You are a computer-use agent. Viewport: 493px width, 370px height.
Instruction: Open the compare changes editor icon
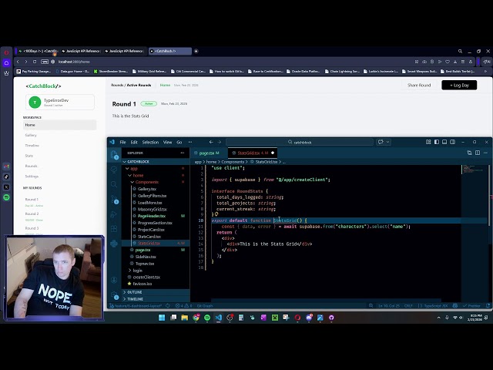coord(469,153)
